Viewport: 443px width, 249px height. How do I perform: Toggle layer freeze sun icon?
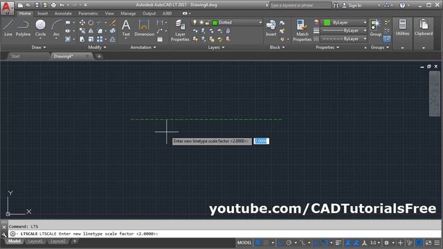(x=201, y=22)
